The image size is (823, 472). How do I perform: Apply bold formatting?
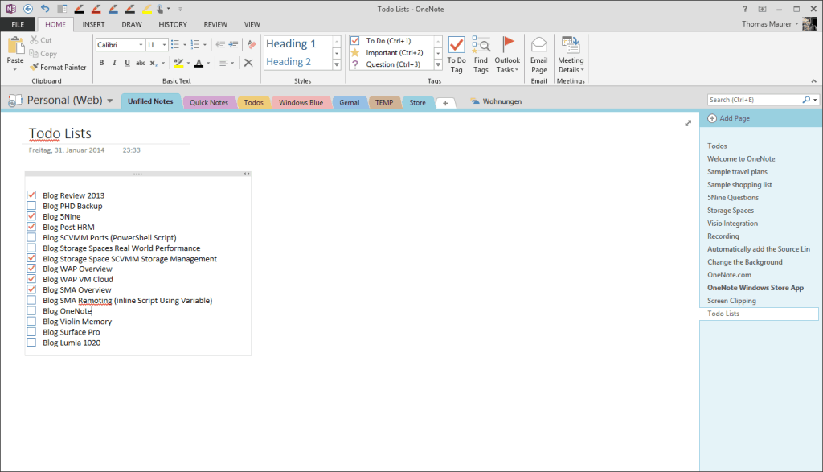tap(101, 63)
